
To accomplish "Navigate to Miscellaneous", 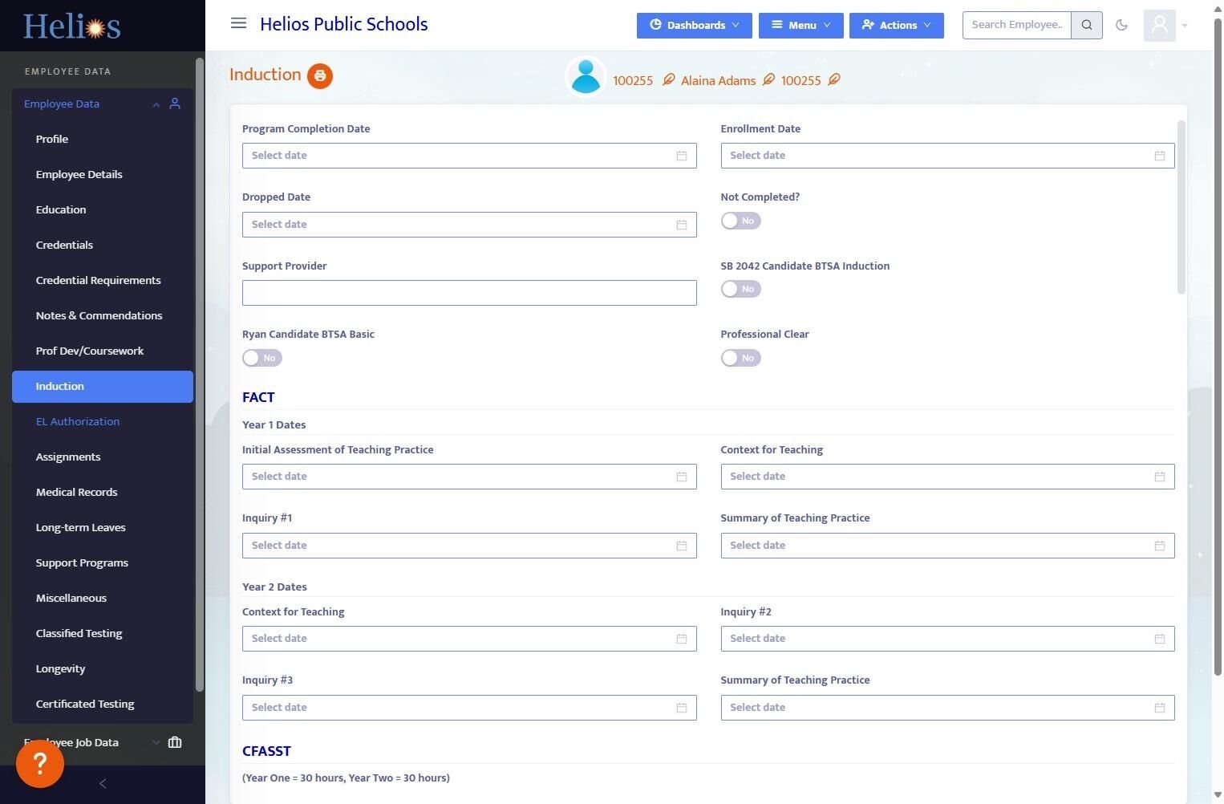I will [x=103, y=598].
